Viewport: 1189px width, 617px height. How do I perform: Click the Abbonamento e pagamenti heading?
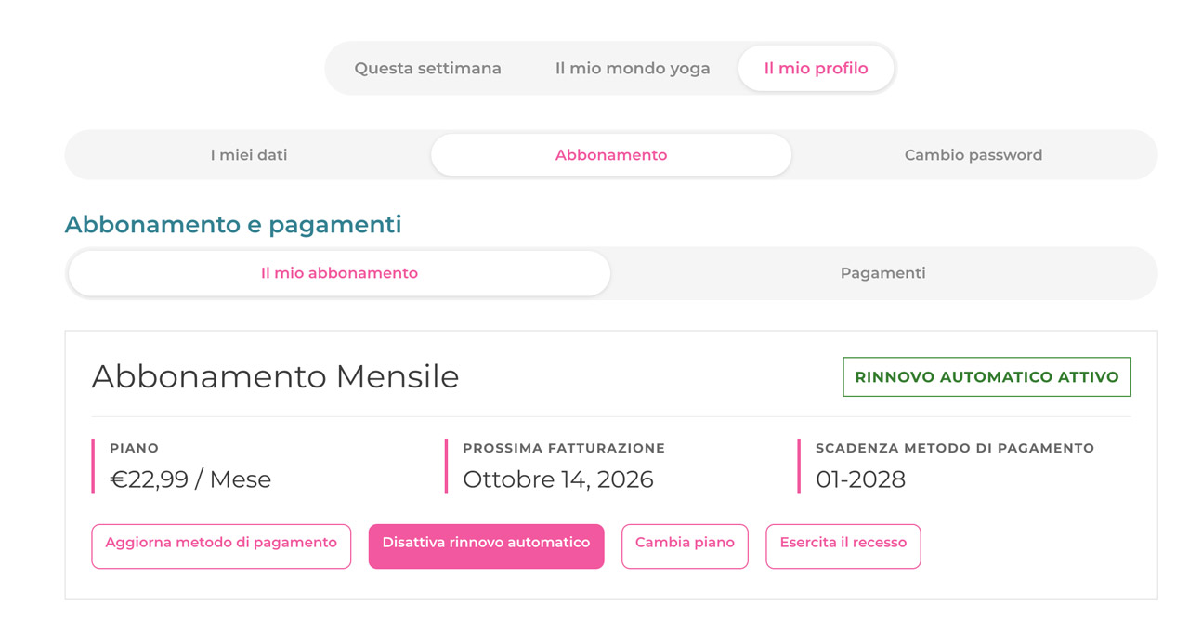tap(233, 225)
